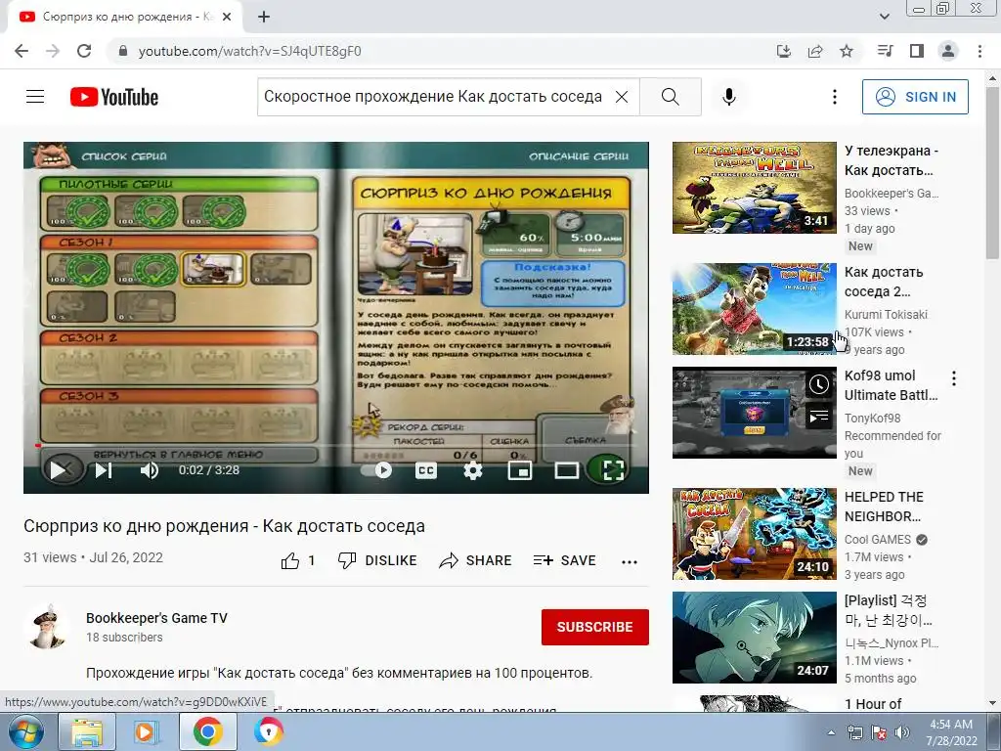
Task: Start voice search with the microphone
Action: (729, 97)
